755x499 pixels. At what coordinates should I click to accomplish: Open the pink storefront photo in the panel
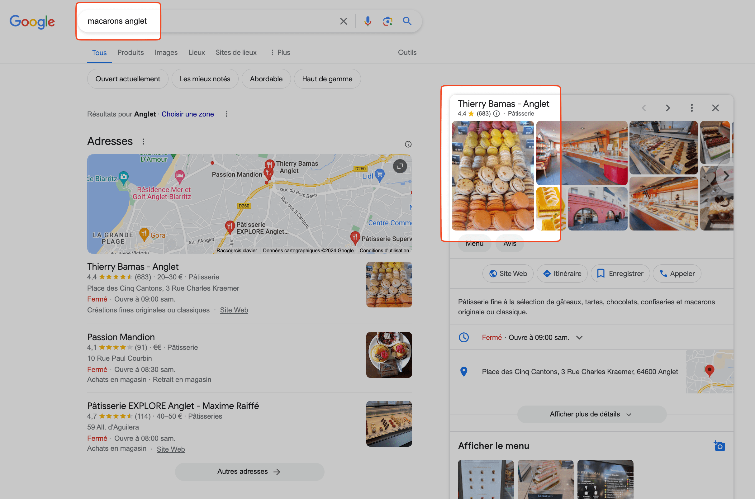(x=597, y=209)
